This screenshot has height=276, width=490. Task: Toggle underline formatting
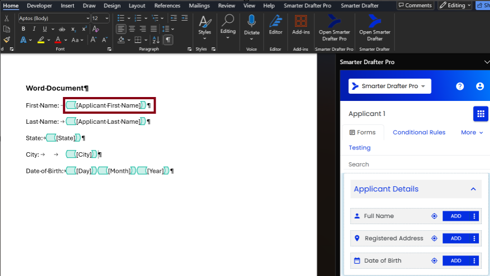[45, 29]
